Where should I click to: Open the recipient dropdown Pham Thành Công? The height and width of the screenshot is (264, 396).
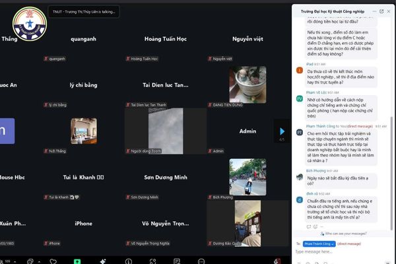319,244
